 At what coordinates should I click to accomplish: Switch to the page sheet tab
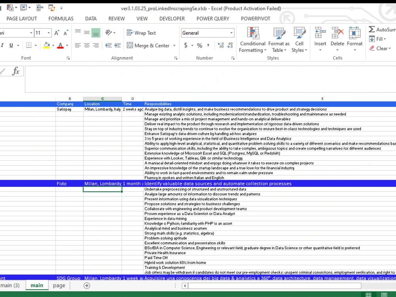tap(59, 286)
